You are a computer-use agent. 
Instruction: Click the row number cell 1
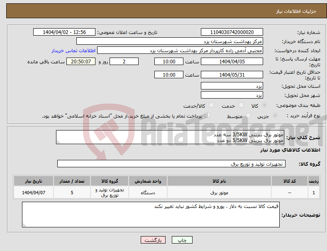point(313,193)
